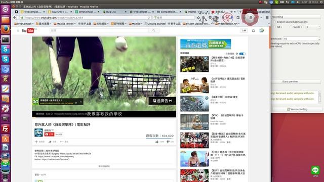Check the Super + modifier checkbox

[x=291, y=27]
